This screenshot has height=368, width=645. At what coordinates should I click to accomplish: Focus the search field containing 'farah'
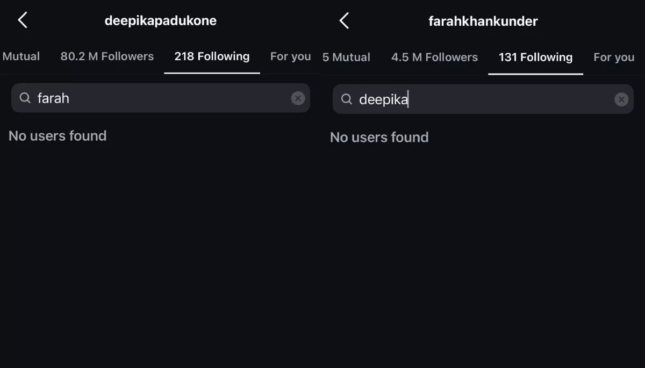(x=161, y=98)
